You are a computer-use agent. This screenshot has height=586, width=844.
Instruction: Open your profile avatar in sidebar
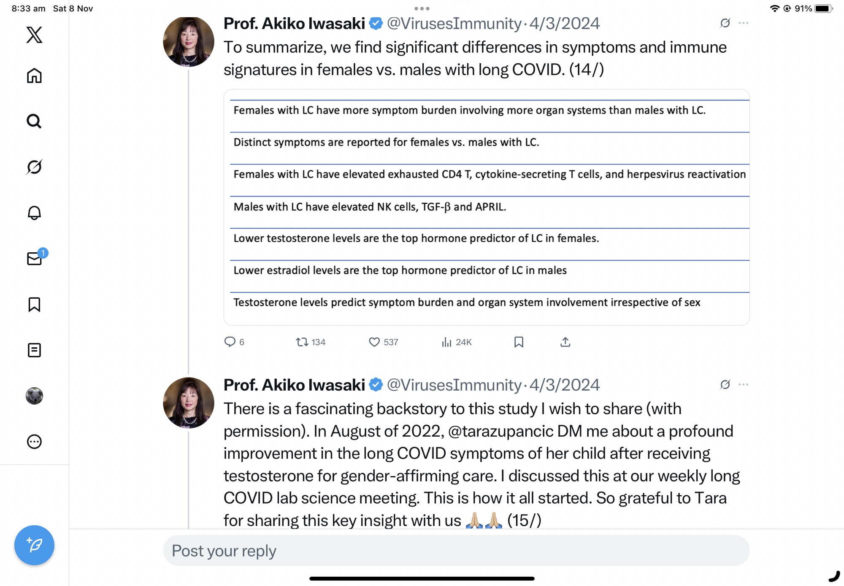click(34, 396)
